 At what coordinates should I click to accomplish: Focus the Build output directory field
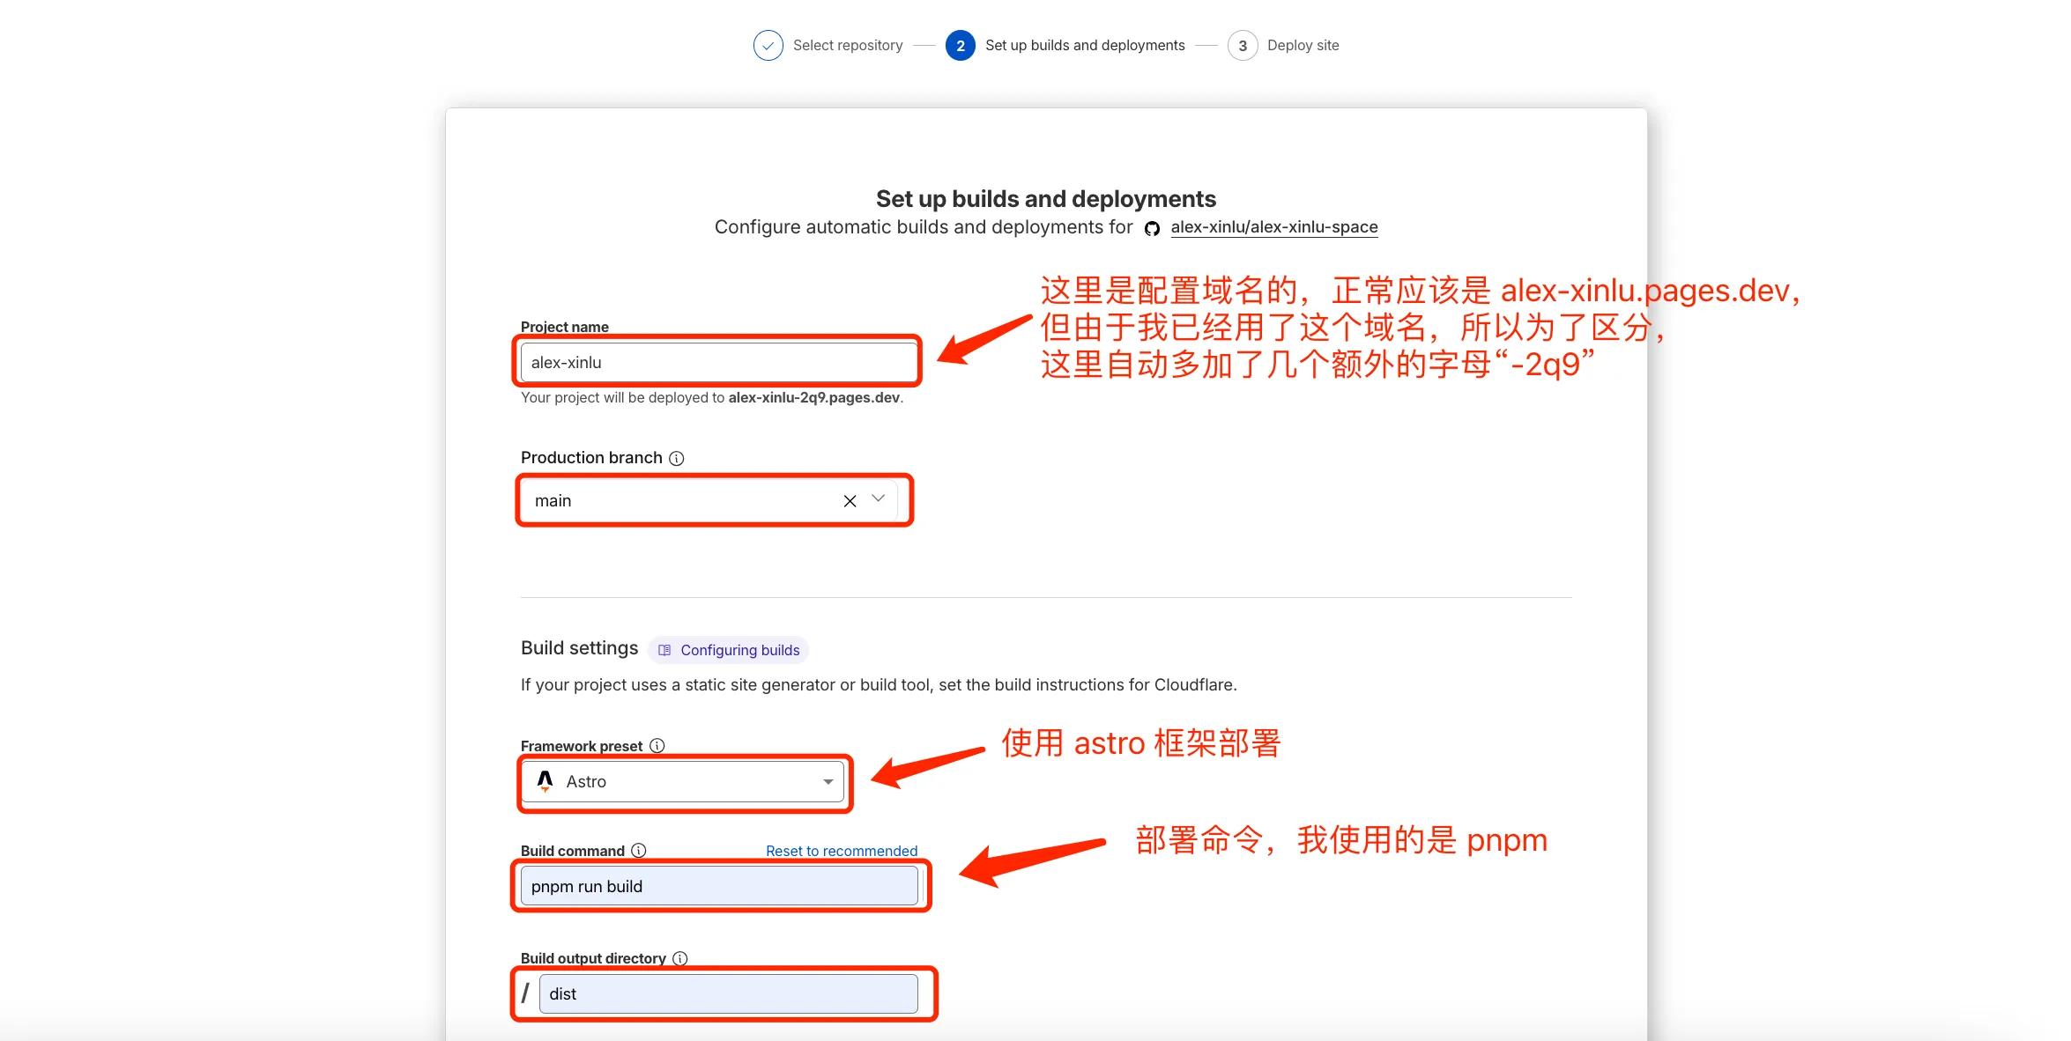[728, 993]
